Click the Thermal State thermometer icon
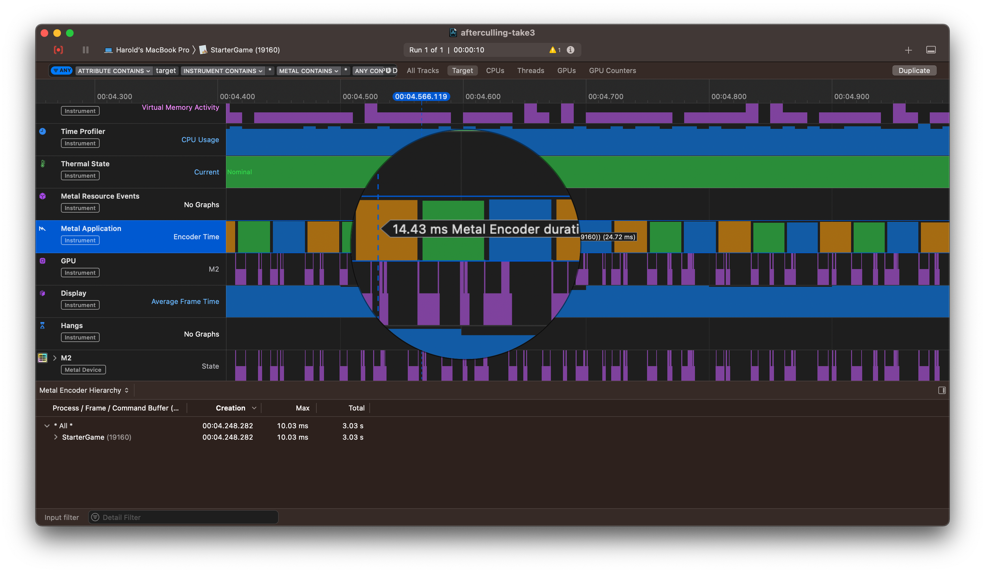Screen dimensions: 985x573 [43, 164]
